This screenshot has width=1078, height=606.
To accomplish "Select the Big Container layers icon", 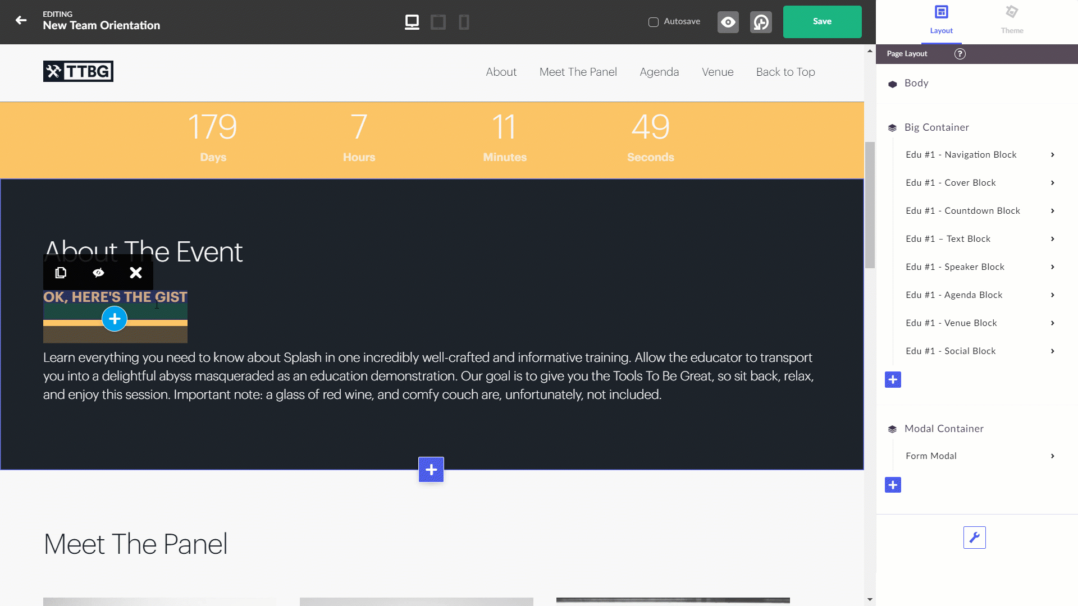I will click(892, 128).
